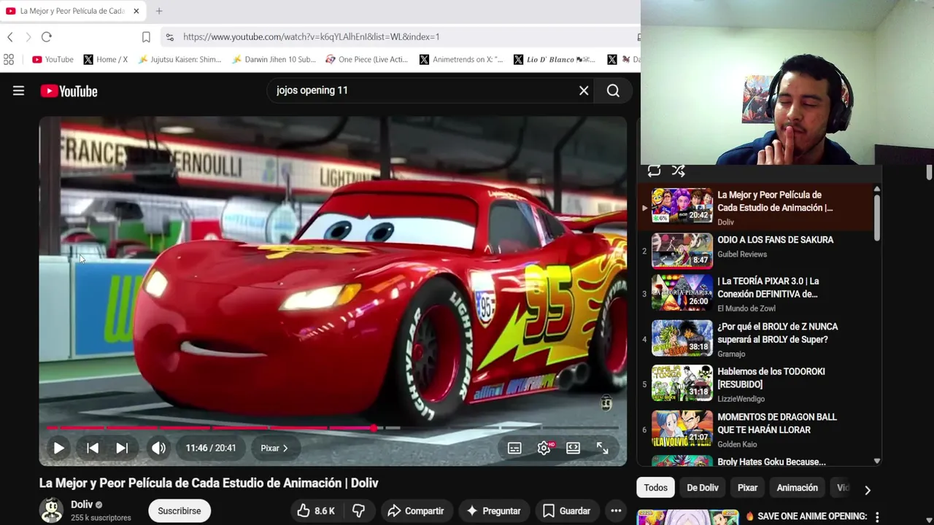The image size is (934, 525).
Task: Skip back to previous video
Action: [x=93, y=448]
